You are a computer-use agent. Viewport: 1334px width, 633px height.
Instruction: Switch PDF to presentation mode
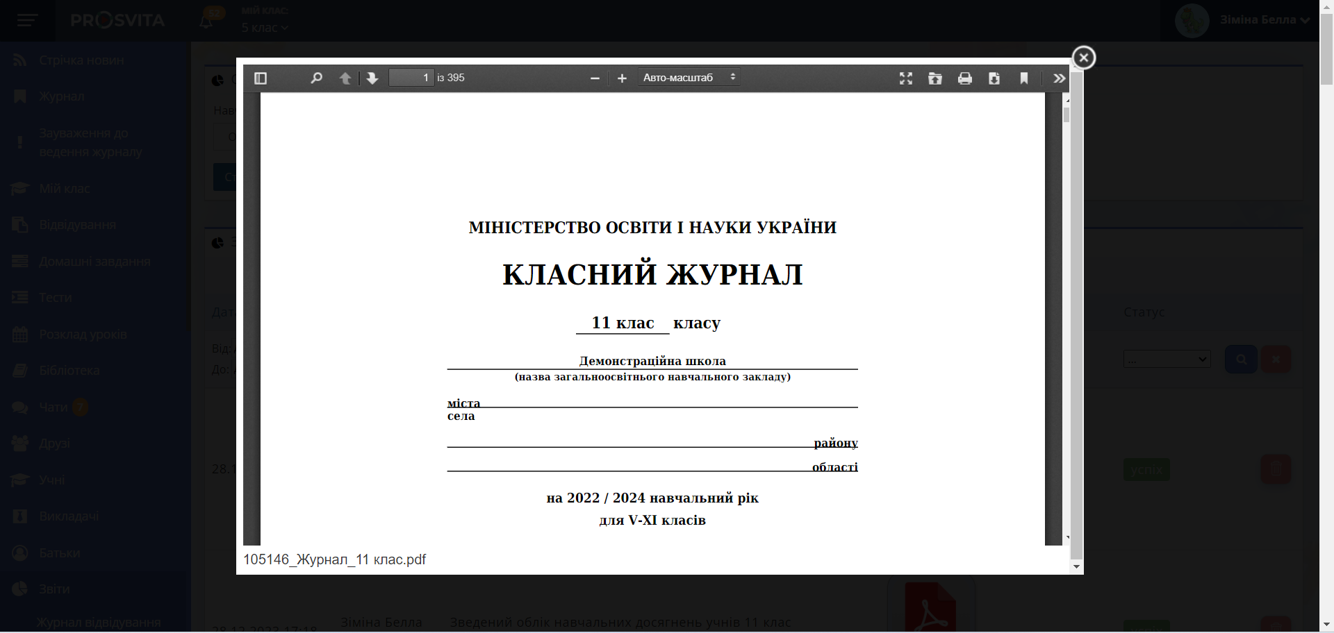(x=906, y=78)
